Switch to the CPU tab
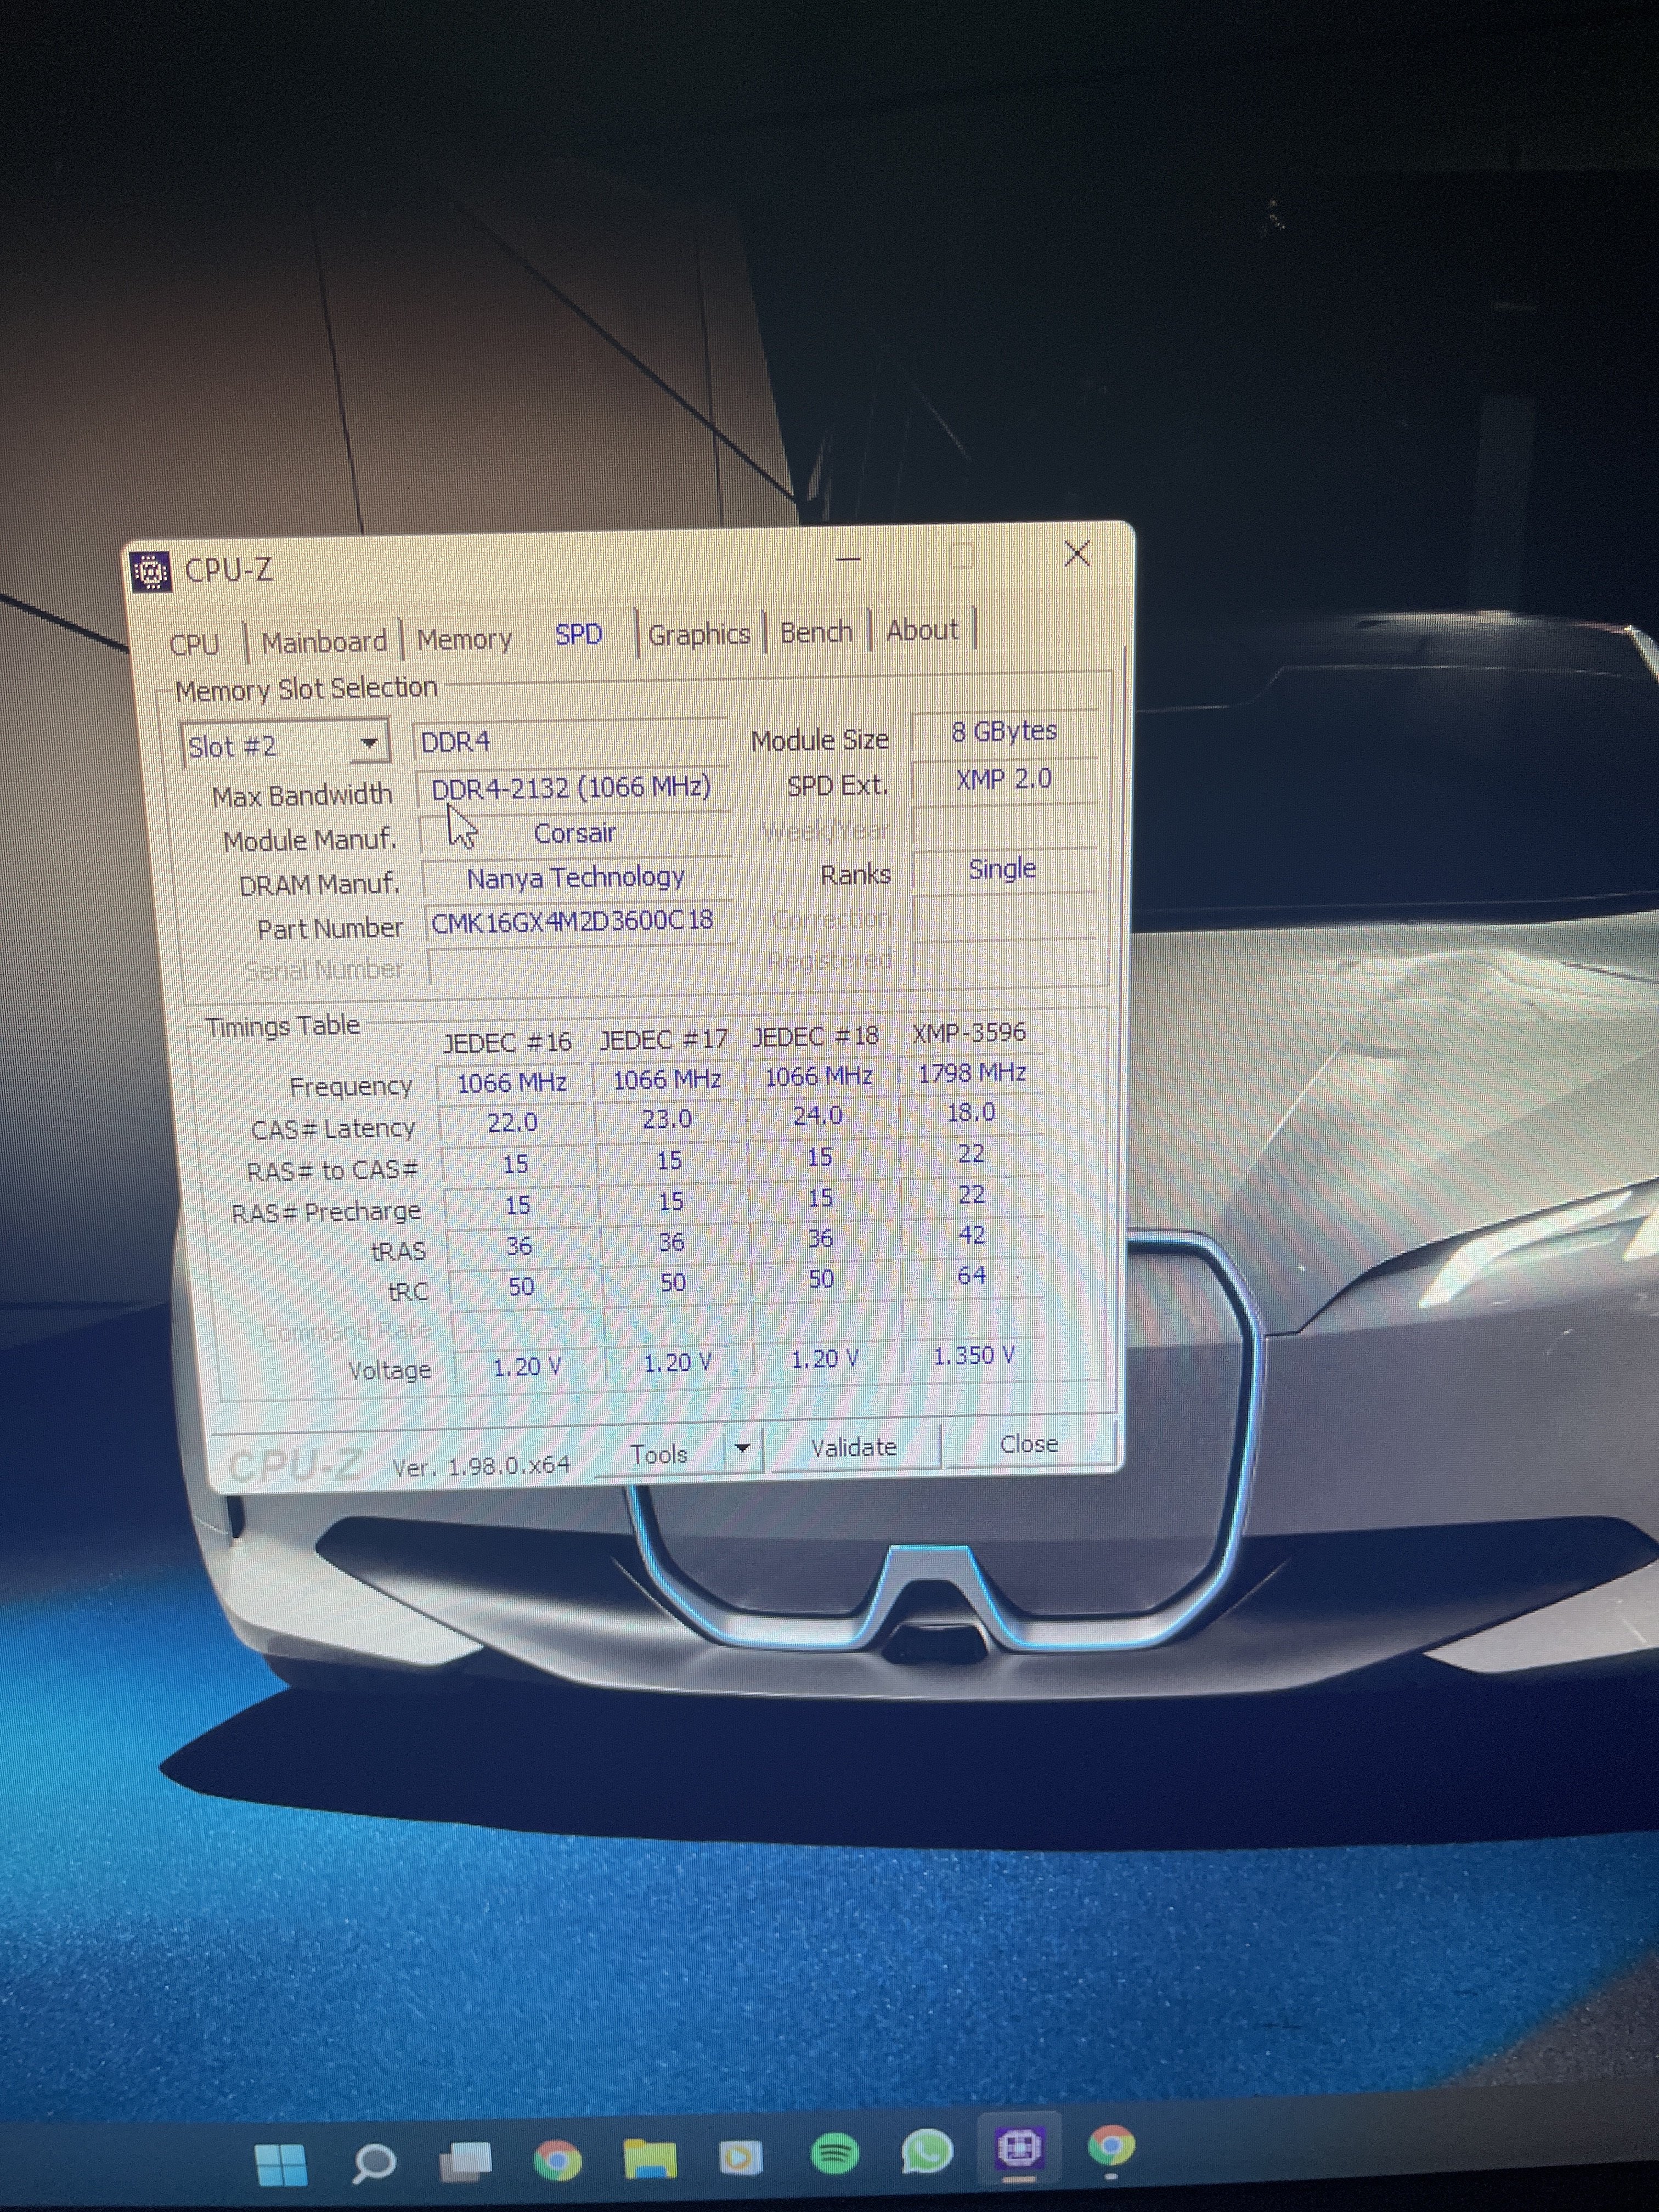Screen dimensions: 1659x2212 pyautogui.click(x=194, y=644)
